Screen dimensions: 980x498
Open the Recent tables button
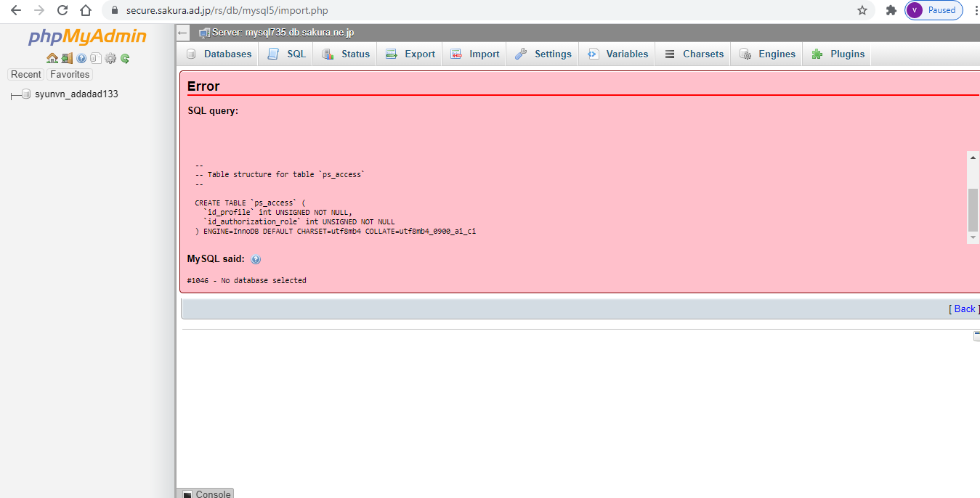(26, 74)
